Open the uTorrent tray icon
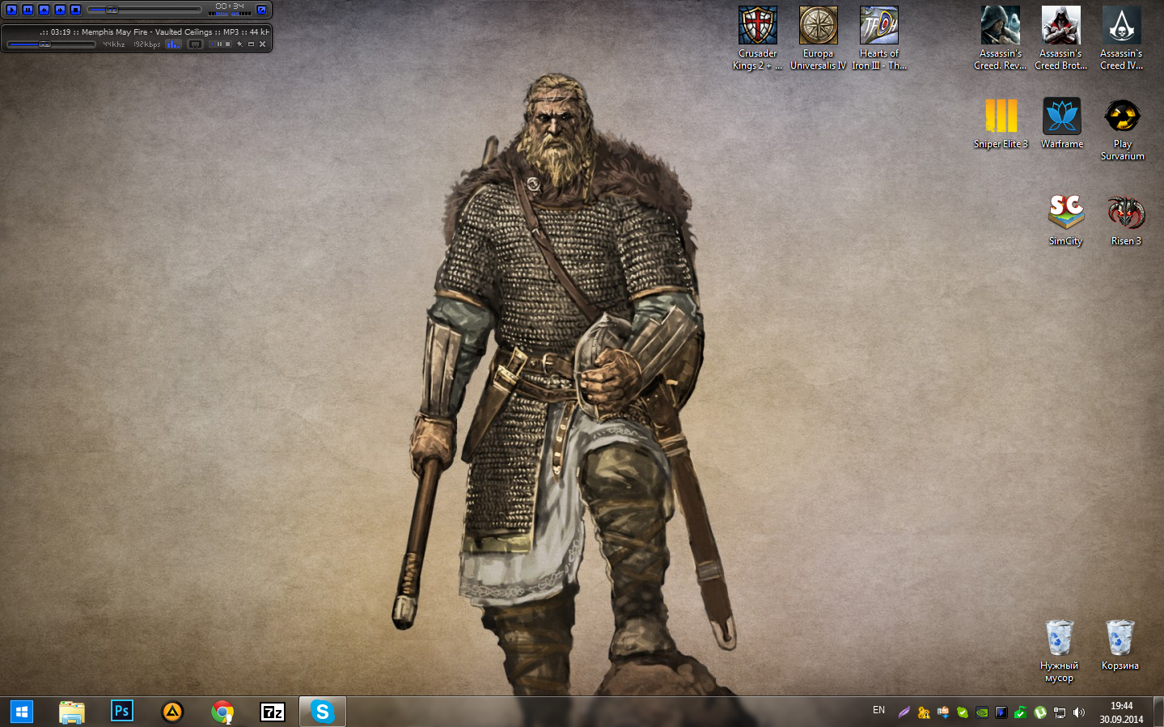Viewport: 1164px width, 727px height. (1040, 712)
